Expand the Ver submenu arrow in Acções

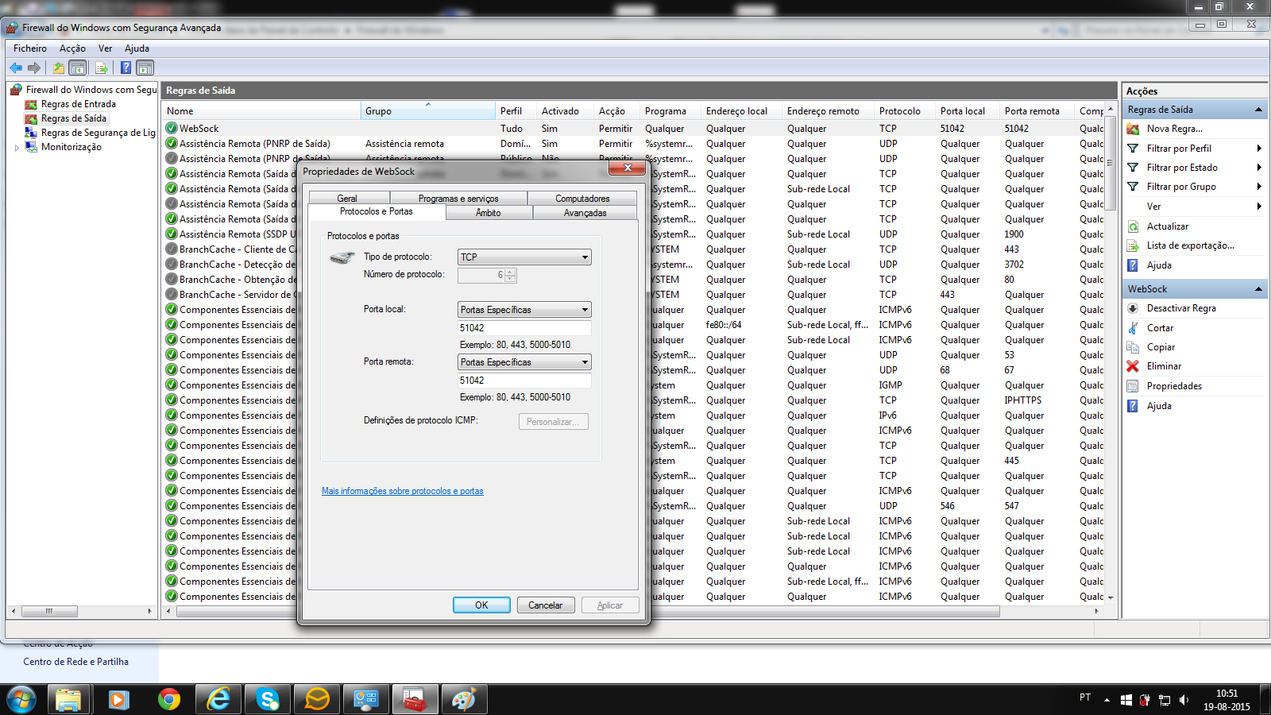pyautogui.click(x=1259, y=207)
